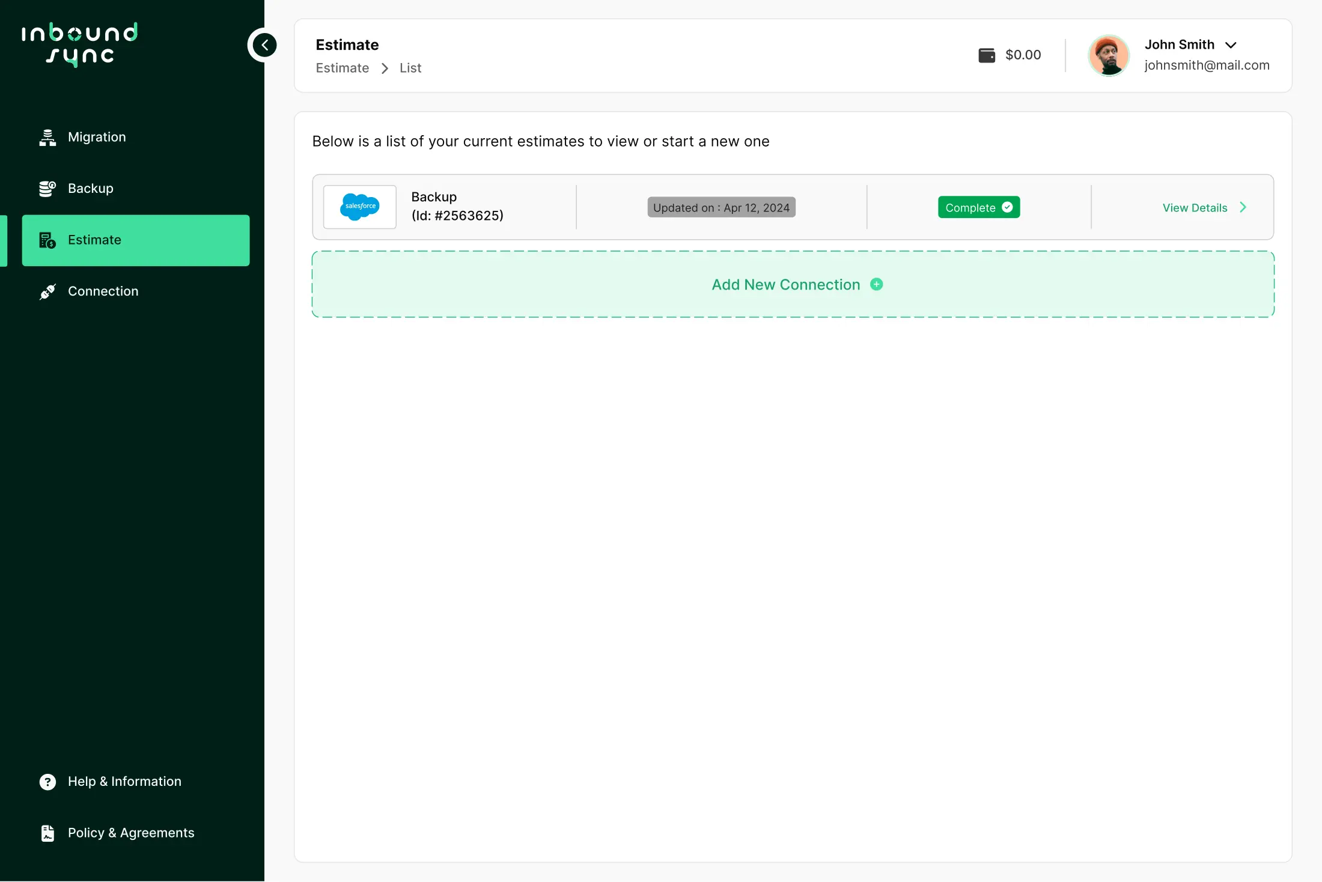Image resolution: width=1322 pixels, height=882 pixels.
Task: Click the Help question mark icon
Action: click(47, 782)
